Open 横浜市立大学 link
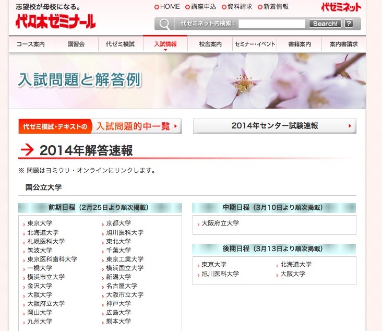This screenshot has width=382, height=331. pyautogui.click(x=46, y=277)
